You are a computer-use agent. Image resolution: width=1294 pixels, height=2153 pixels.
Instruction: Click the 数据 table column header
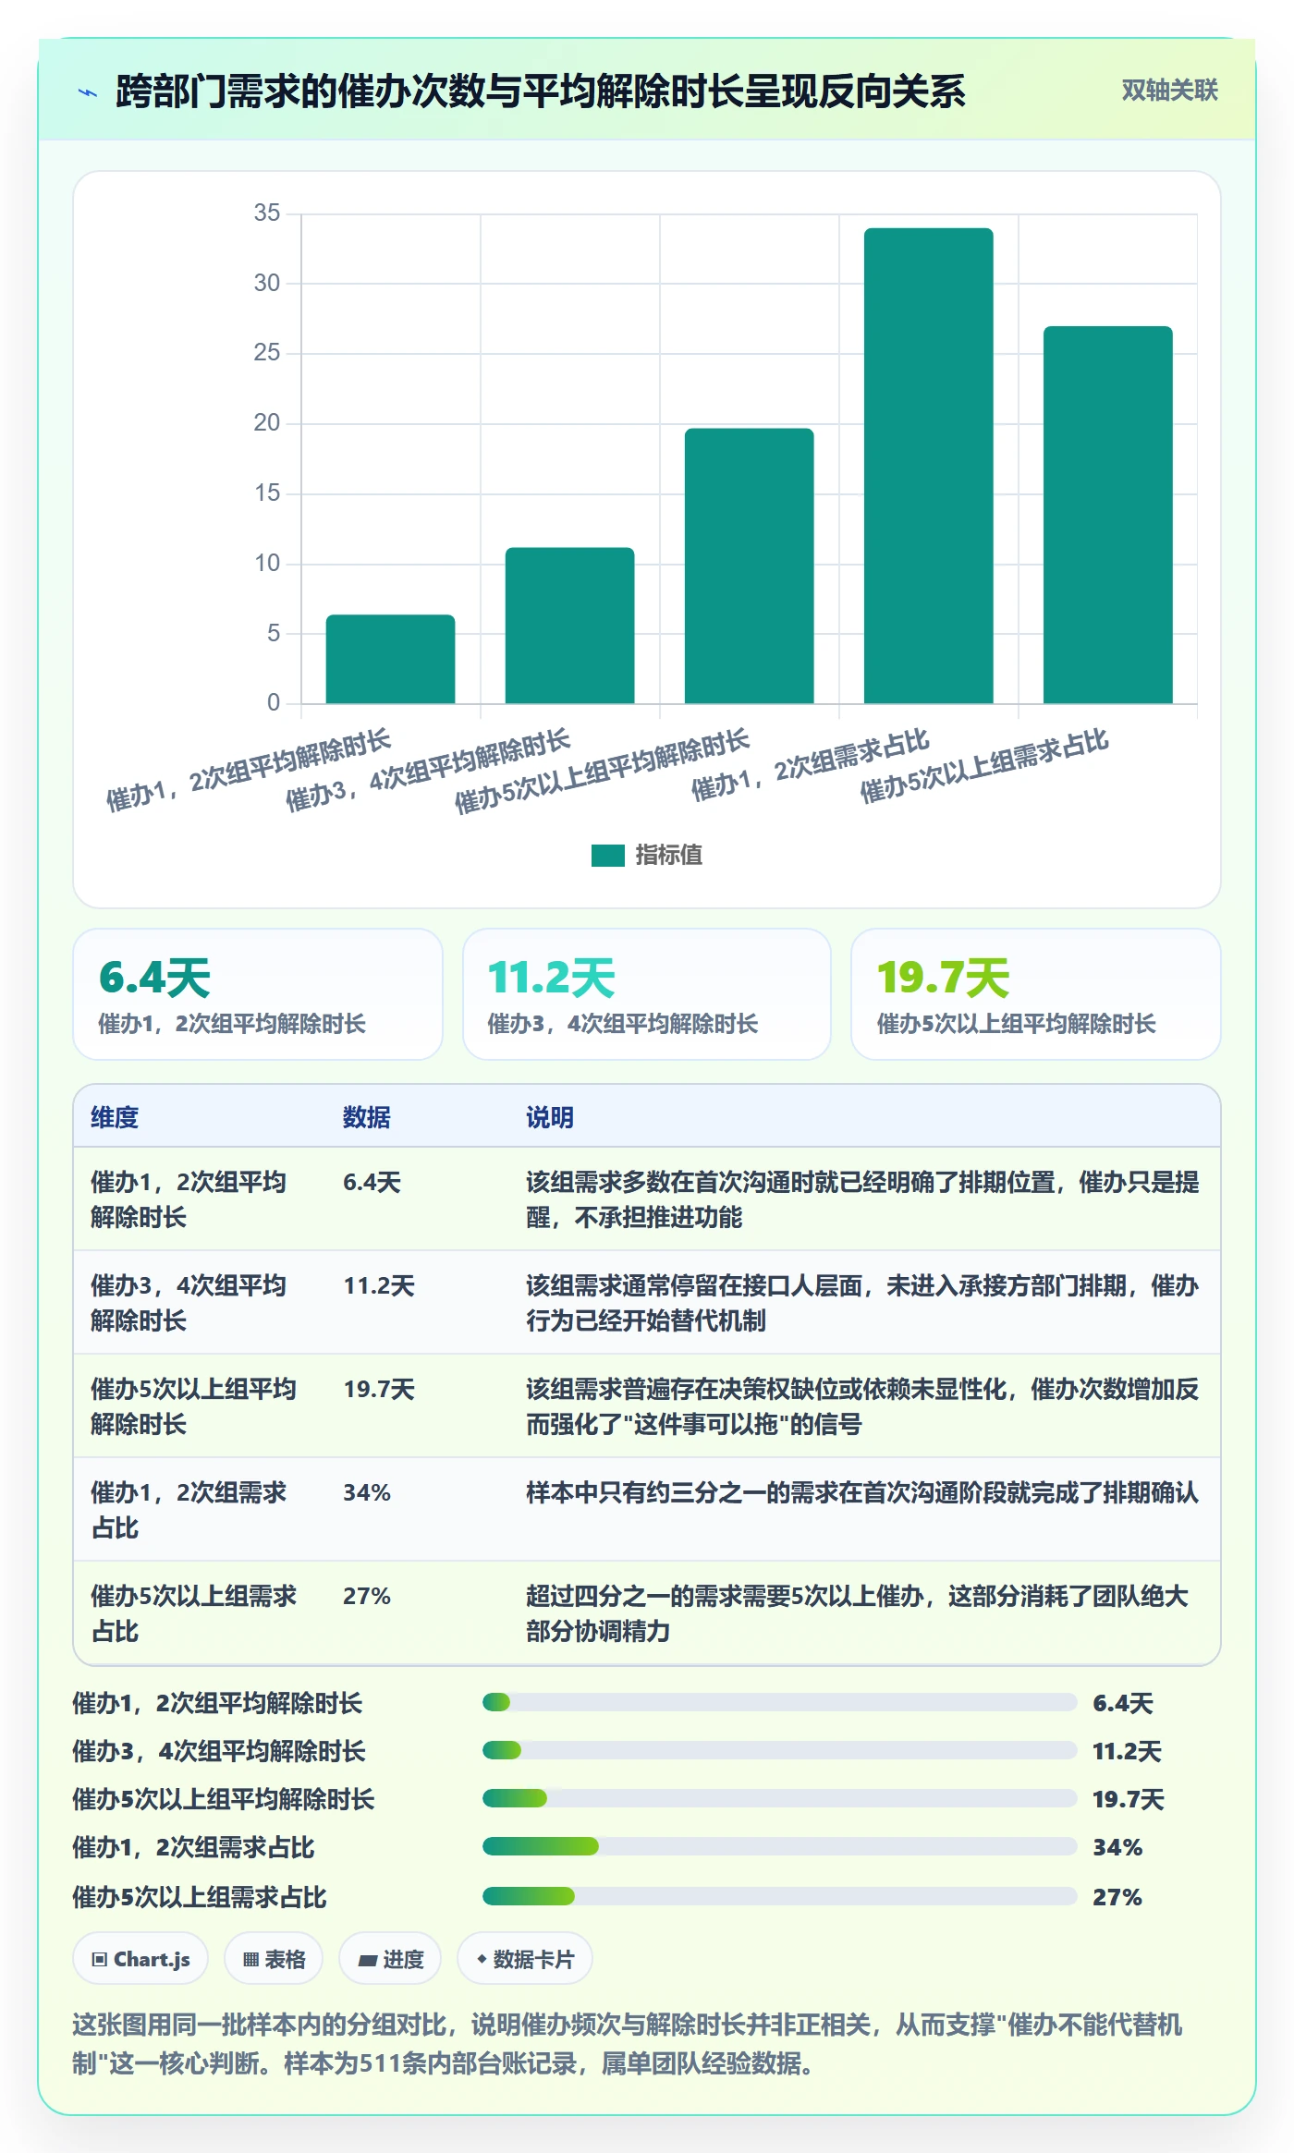[x=366, y=1117]
